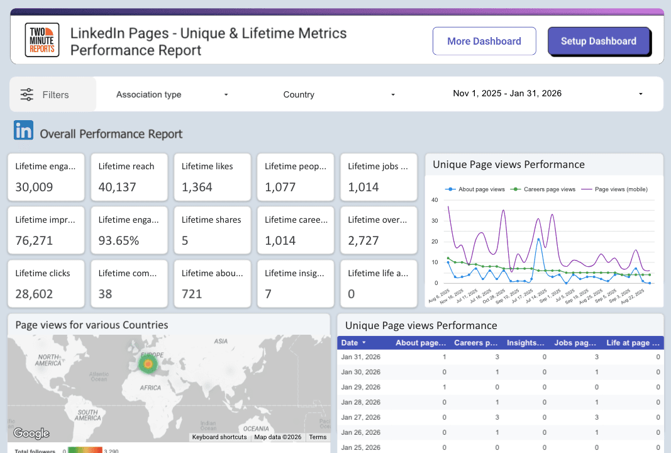671x453 pixels.
Task: Open the Terms link on the map
Action: point(318,437)
